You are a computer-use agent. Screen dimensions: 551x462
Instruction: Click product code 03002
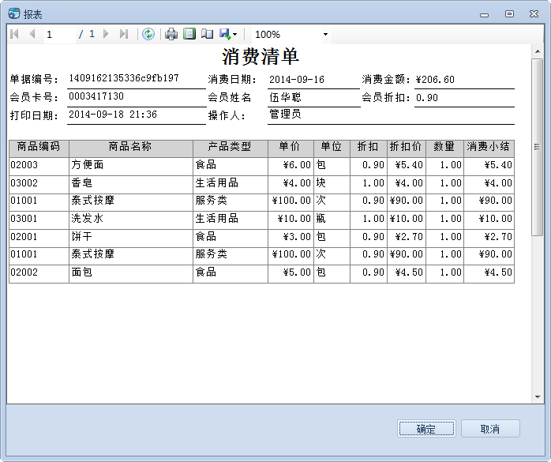click(x=24, y=183)
